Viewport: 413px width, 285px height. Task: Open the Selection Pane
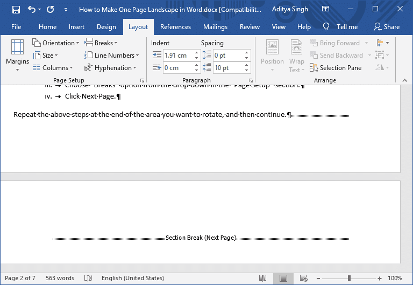coord(336,68)
